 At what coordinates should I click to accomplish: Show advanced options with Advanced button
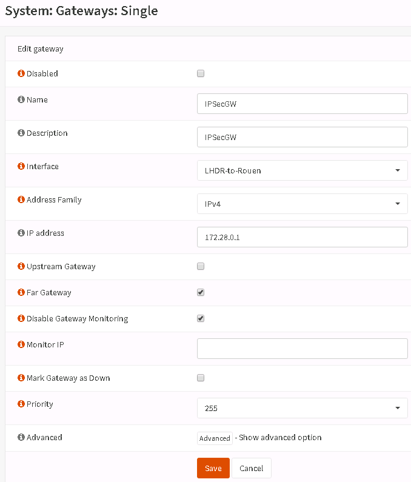pos(215,438)
